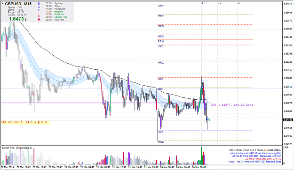
Task: Click the NewYork session clock row
Action: (55, 20)
